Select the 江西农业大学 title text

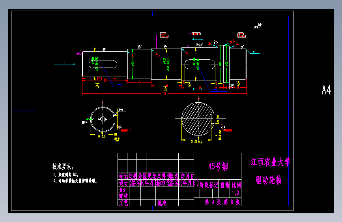pyautogui.click(x=270, y=162)
